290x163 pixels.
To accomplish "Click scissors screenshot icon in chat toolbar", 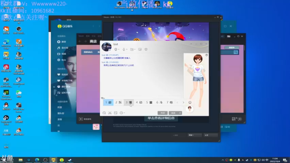I will (110, 113).
